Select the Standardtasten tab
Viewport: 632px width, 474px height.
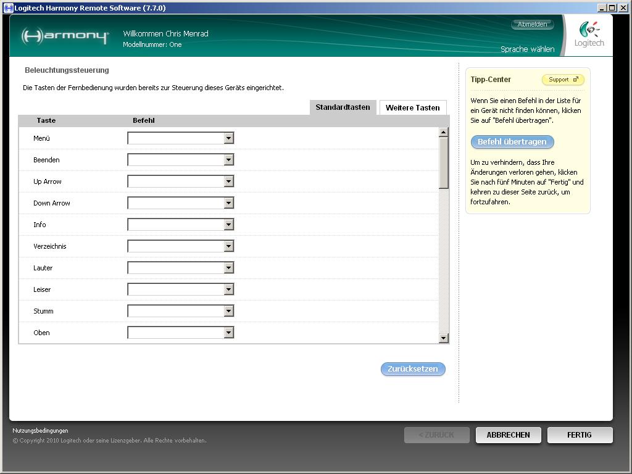tap(343, 107)
